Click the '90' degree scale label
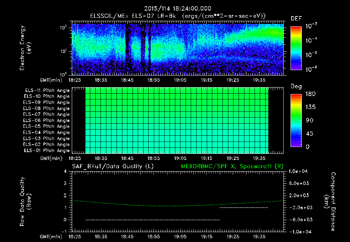350x242 pixels. [310, 120]
